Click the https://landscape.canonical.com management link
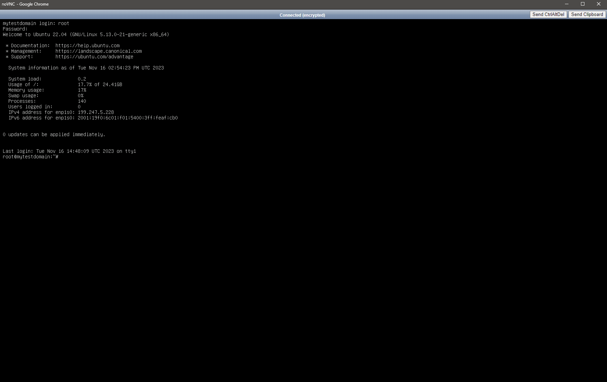The width and height of the screenshot is (607, 382). click(x=98, y=51)
